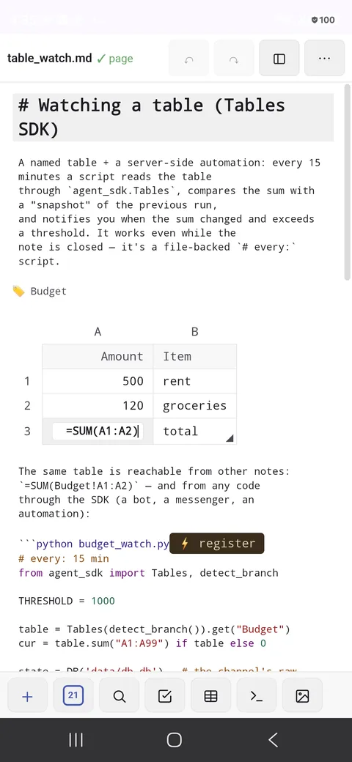Select row 2 number header
Image resolution: width=352 pixels, height=762 pixels.
point(27,405)
